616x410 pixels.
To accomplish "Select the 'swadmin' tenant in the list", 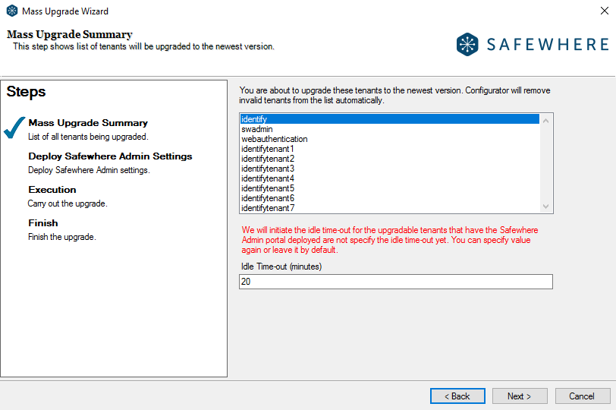I will coord(390,129).
